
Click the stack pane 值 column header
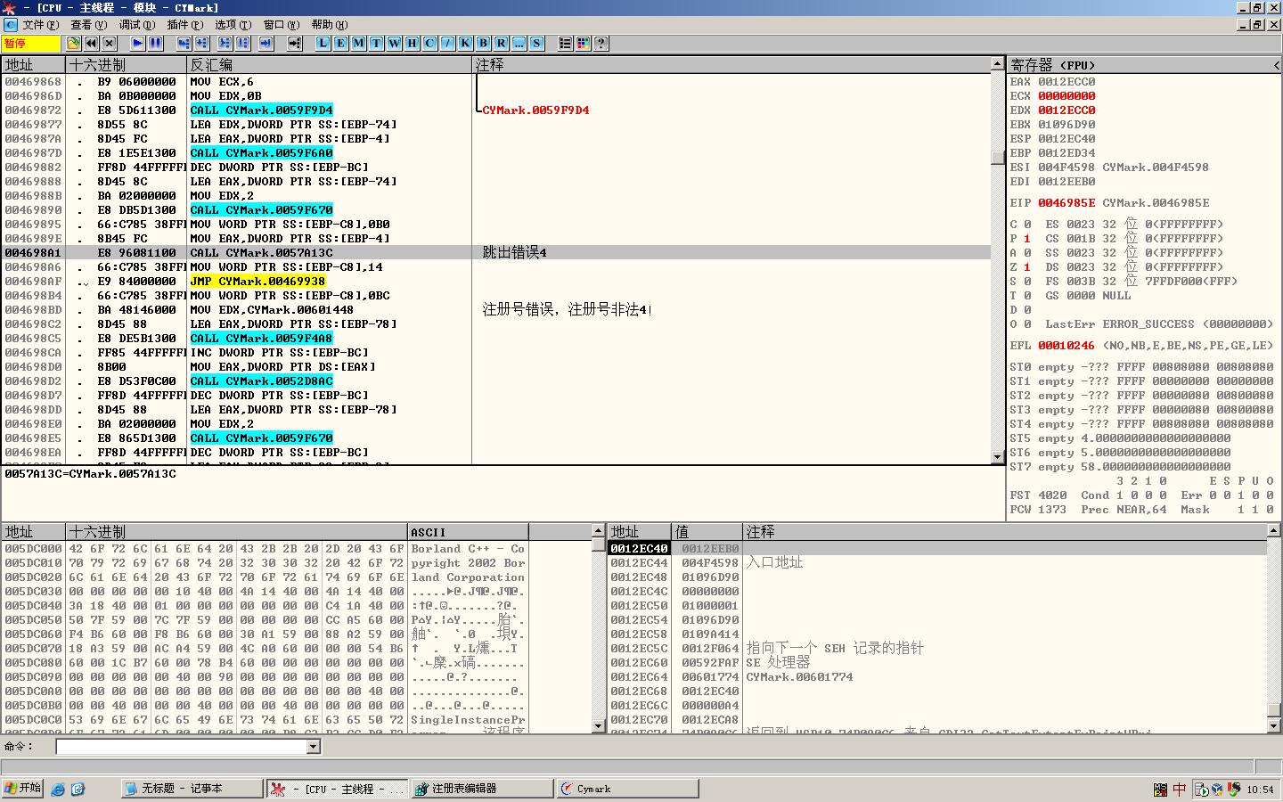click(707, 532)
